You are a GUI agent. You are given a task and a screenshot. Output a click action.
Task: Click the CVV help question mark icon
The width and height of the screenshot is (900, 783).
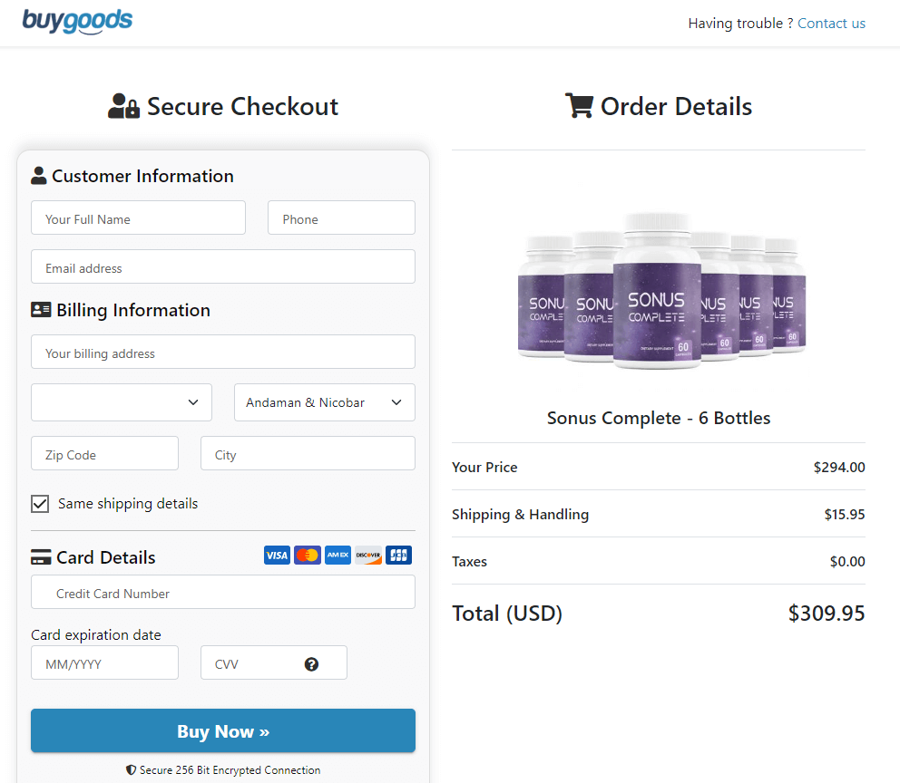(x=311, y=662)
